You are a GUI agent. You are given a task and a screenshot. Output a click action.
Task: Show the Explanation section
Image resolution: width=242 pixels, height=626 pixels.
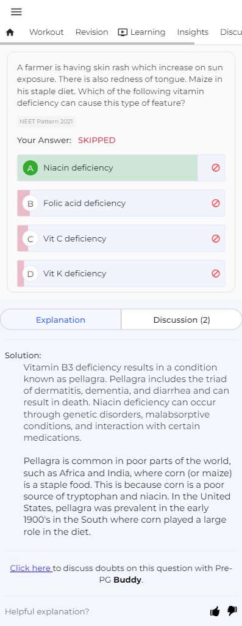(x=60, y=319)
